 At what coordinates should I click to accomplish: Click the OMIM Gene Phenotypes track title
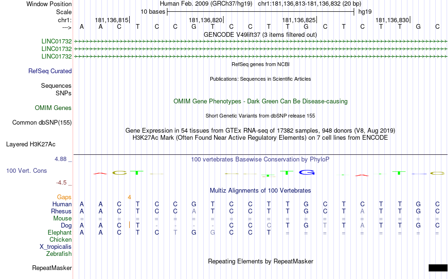tap(261, 101)
